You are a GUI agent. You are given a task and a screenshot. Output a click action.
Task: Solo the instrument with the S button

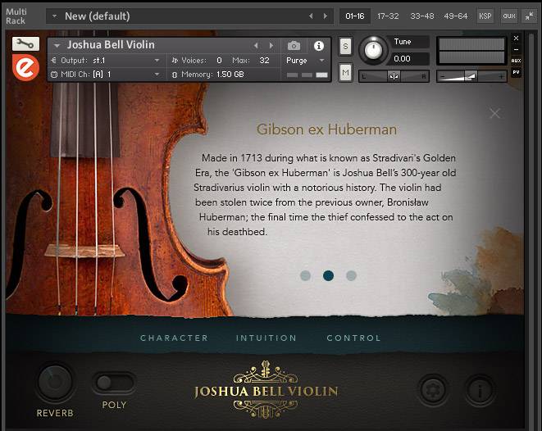(345, 46)
